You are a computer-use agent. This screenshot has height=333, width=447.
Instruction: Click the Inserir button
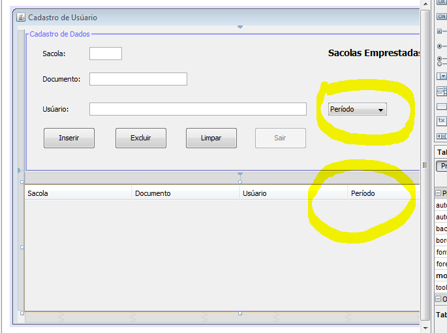(69, 138)
